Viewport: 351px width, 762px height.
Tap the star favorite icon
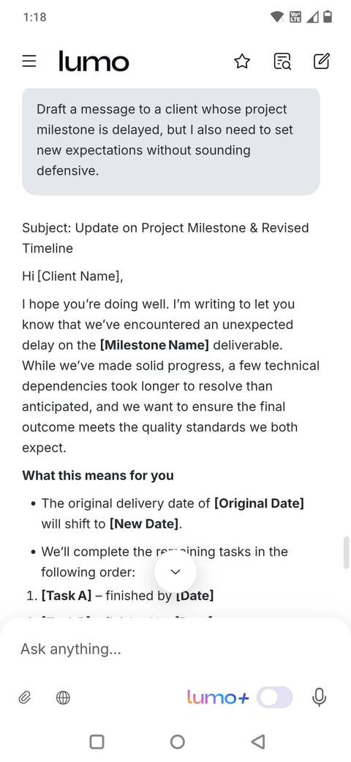coord(242,62)
